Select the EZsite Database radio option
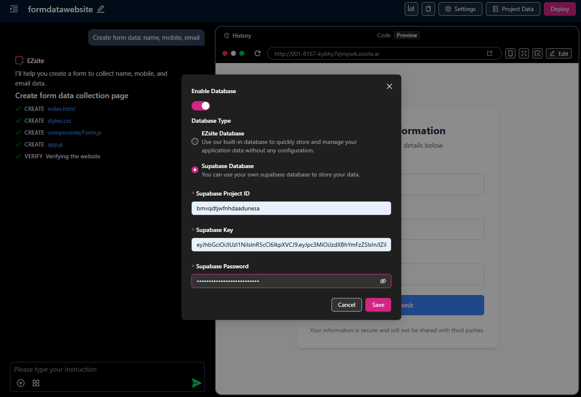Screen dimensions: 581x397 195,141
